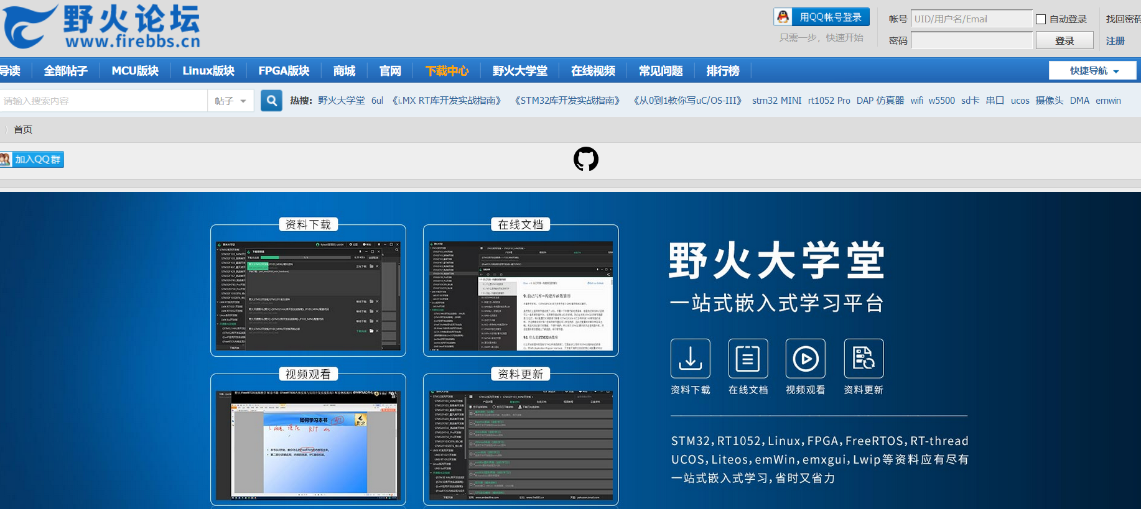This screenshot has height=509, width=1141.
Task: Focus the 请输入搜索内容 search box
Action: (103, 101)
